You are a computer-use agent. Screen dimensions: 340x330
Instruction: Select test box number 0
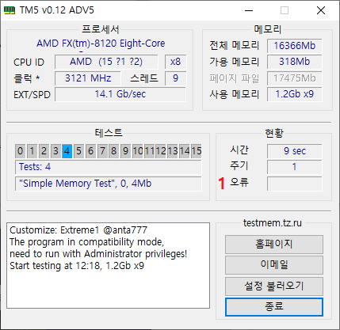point(20,151)
